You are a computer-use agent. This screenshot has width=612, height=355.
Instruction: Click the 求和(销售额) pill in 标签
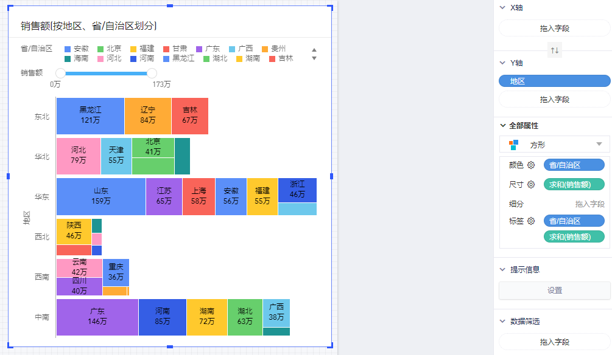click(574, 236)
